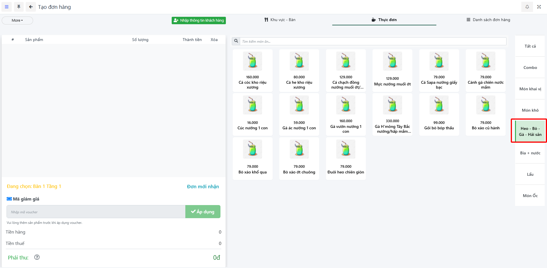Toggle fullscreen with the expand icon
Viewport: 547px width, 268px height.
[x=539, y=7]
